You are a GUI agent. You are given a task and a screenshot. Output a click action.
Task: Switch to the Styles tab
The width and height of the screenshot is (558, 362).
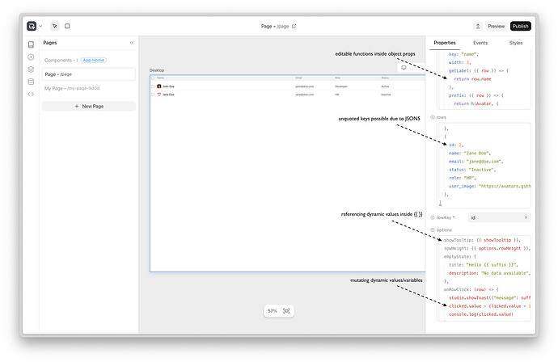tap(516, 42)
